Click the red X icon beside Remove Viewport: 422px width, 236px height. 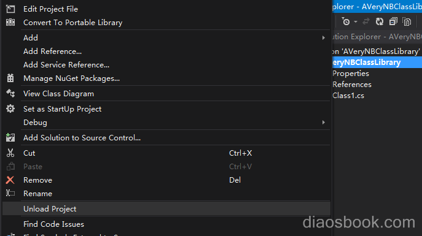(10, 180)
